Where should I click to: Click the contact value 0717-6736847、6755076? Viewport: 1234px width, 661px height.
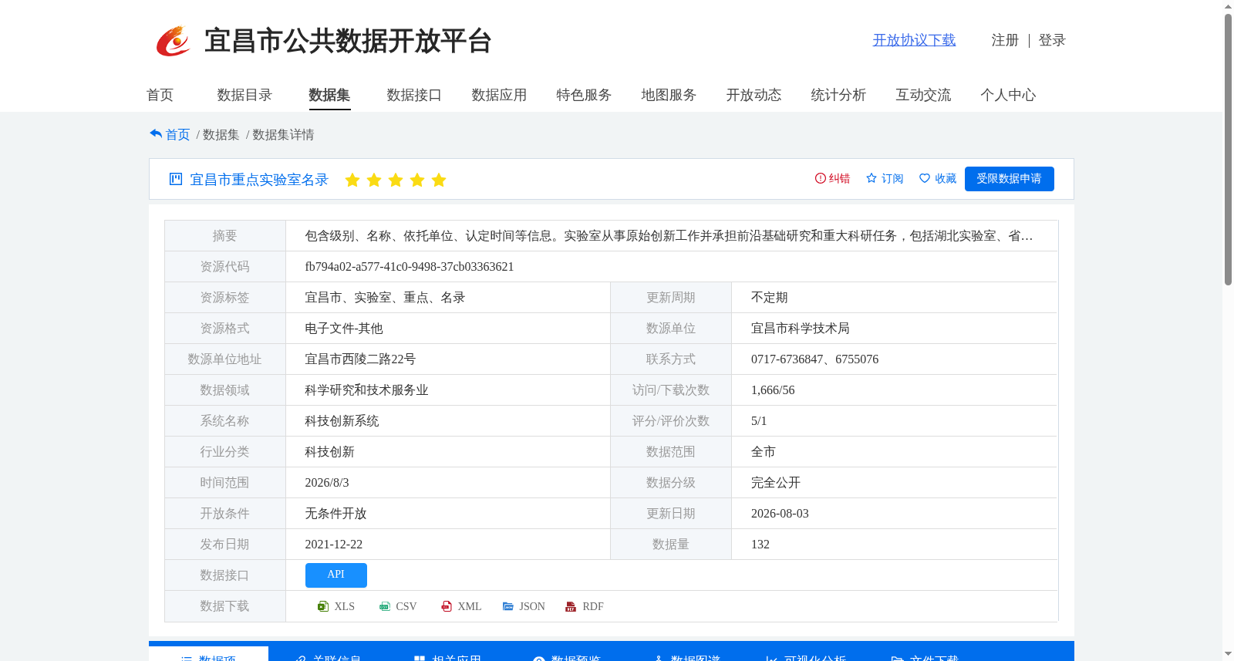(814, 359)
